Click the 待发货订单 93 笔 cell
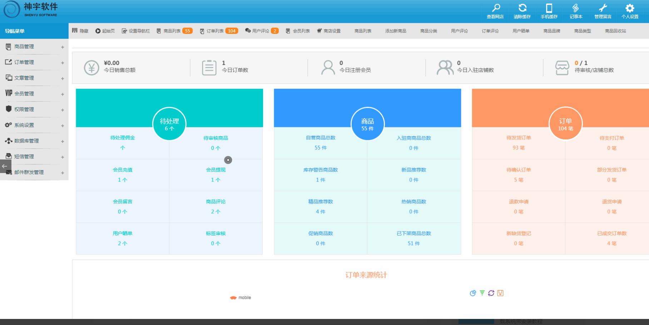Image resolution: width=649 pixels, height=325 pixels. coord(518,143)
